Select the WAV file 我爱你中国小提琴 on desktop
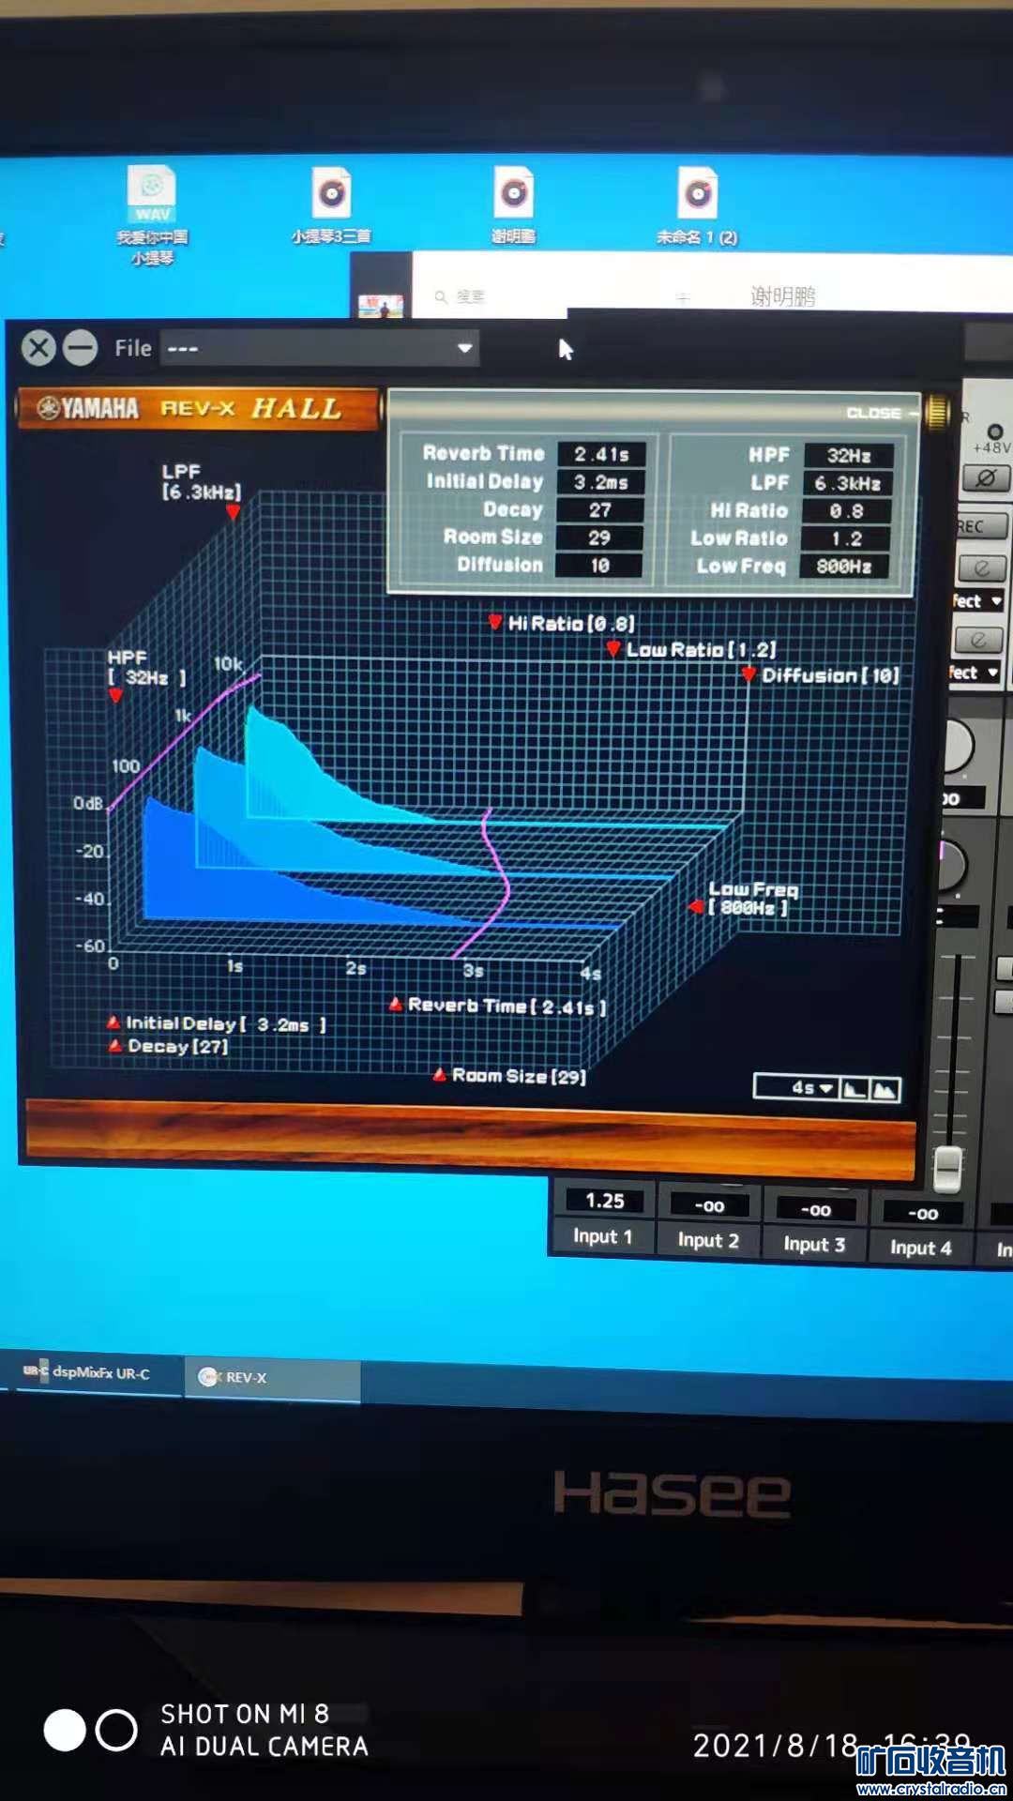The height and width of the screenshot is (1801, 1013). 152,216
